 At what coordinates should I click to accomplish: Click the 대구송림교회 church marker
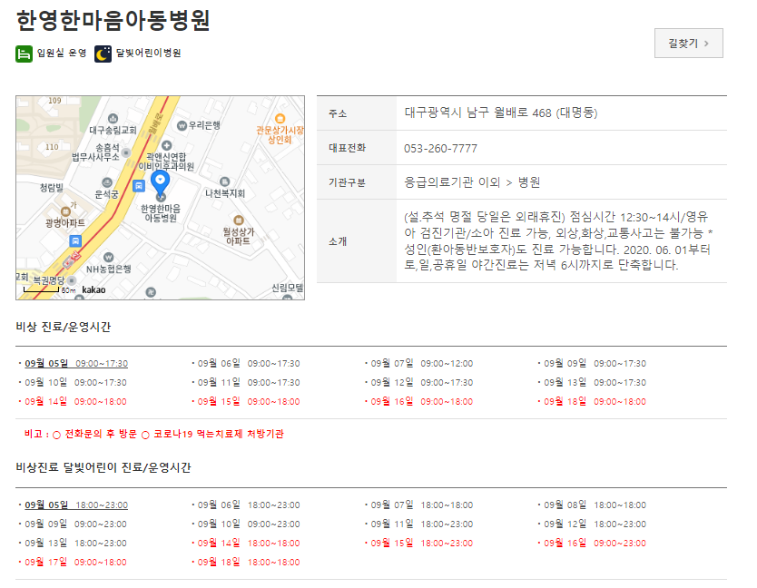coord(113,118)
